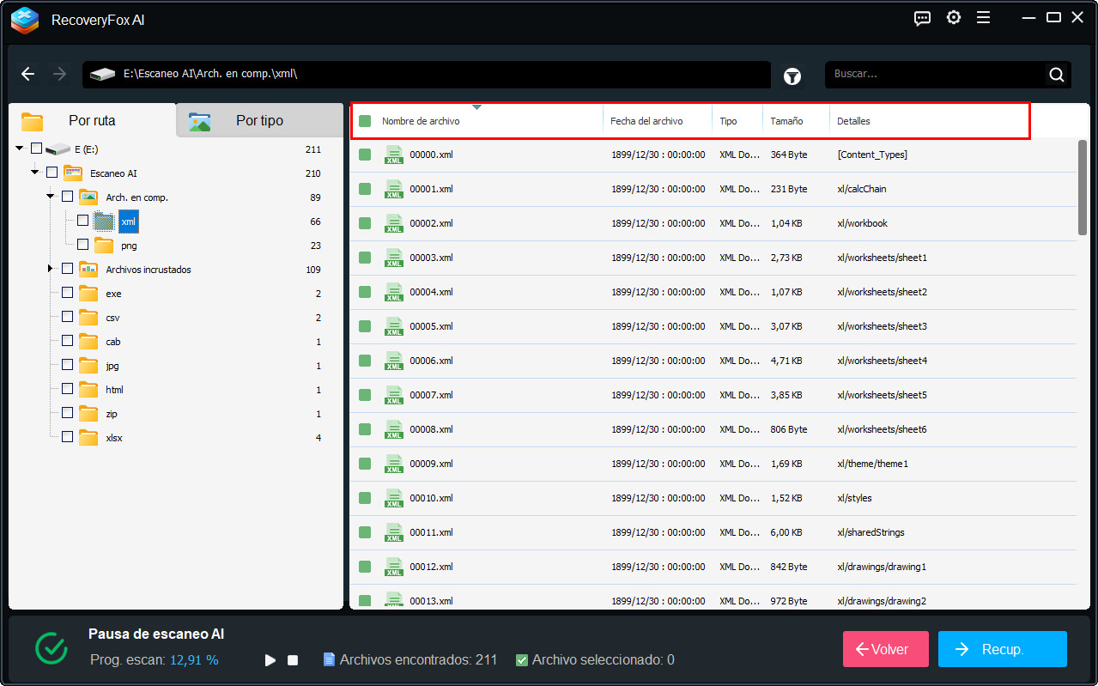Click the filter funnel icon
The width and height of the screenshot is (1098, 686).
click(x=792, y=76)
